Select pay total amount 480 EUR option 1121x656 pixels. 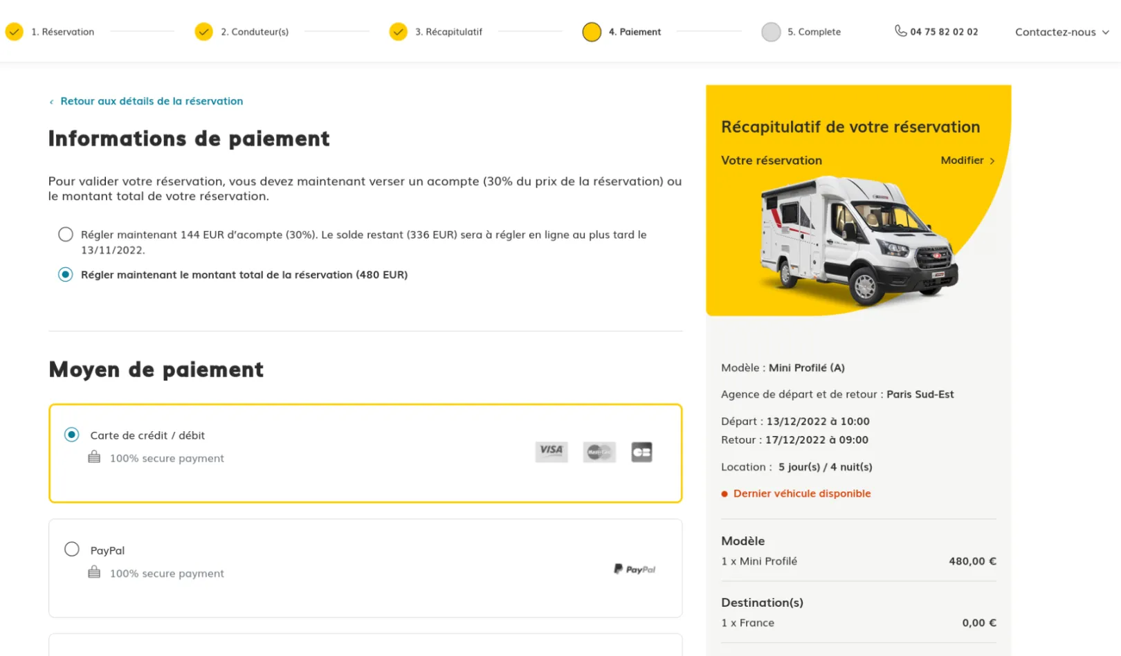[66, 275]
